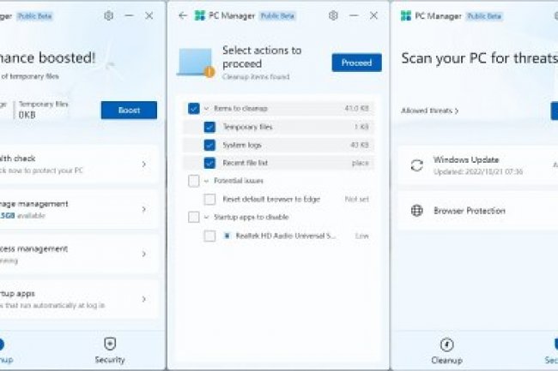Open the Windows Update card
Image resolution: width=558 pixels, height=371 pixels.
click(477, 165)
